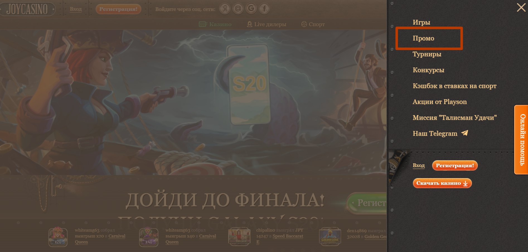Click the JOYCASINO logo
The image size is (528, 252).
[x=27, y=9]
